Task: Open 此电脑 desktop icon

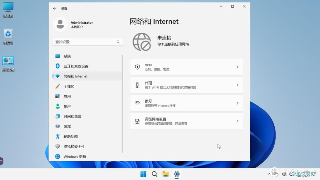Action: 8,10
